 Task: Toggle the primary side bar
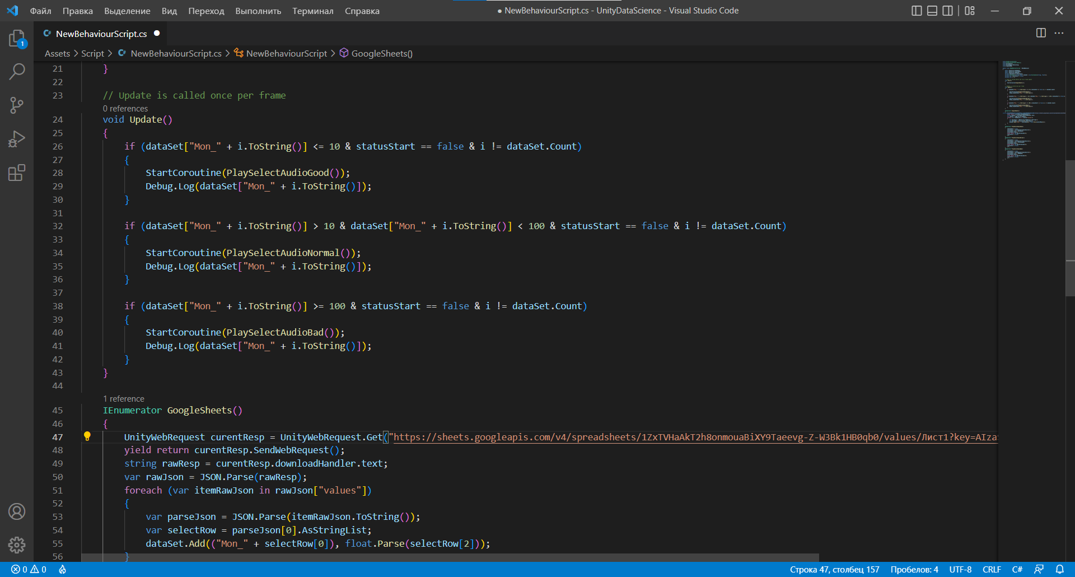pos(917,11)
